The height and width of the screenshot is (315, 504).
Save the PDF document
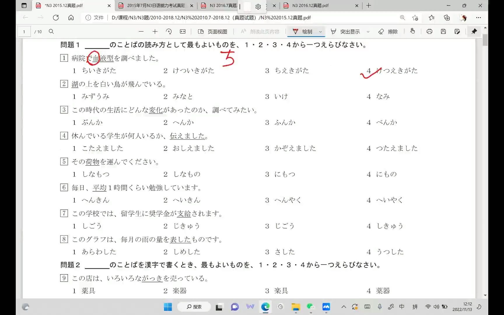(443, 32)
